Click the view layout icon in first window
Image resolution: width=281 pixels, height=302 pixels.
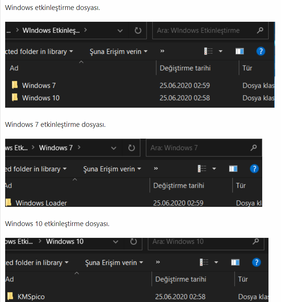tap(208, 51)
